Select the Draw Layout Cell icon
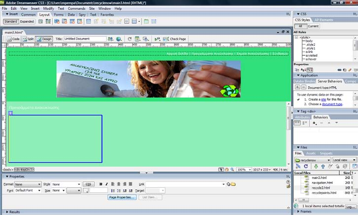 pos(154,22)
